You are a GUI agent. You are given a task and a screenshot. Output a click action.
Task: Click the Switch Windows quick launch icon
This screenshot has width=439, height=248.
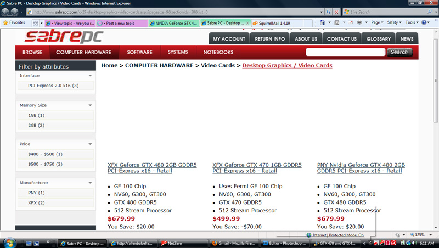[36, 244]
